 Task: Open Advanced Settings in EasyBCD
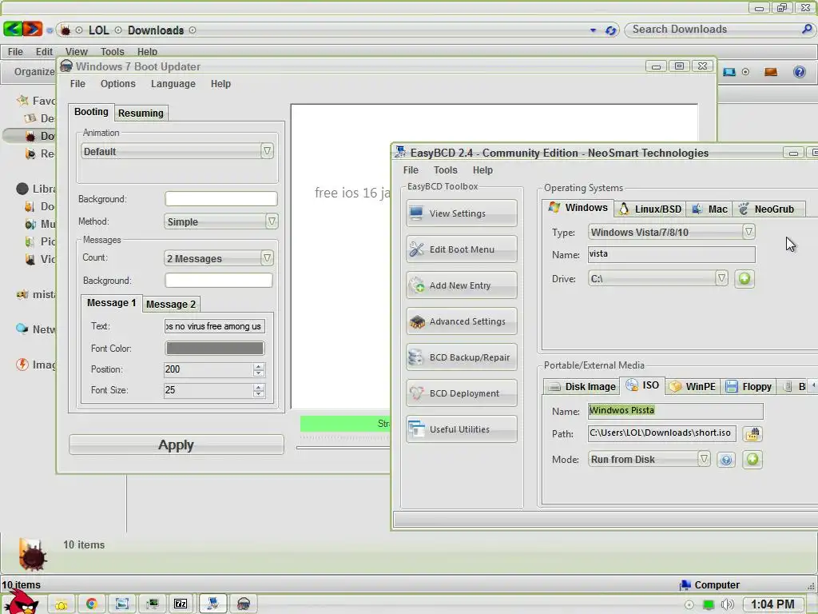click(x=461, y=321)
